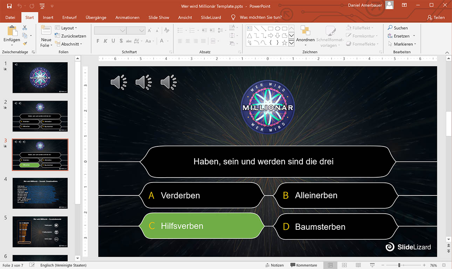This screenshot has width=452, height=269.
Task: Open the Ersetzen dropdown arrow
Action: pyautogui.click(x=414, y=36)
